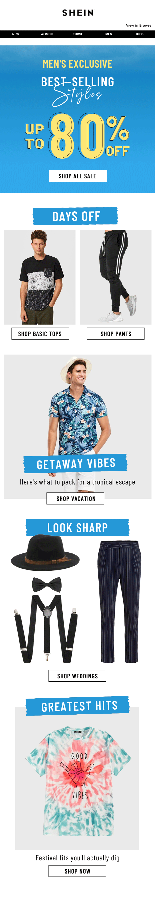The width and height of the screenshot is (155, 907).
Task: Select MEN in the navigation bar
Action: 108,34
